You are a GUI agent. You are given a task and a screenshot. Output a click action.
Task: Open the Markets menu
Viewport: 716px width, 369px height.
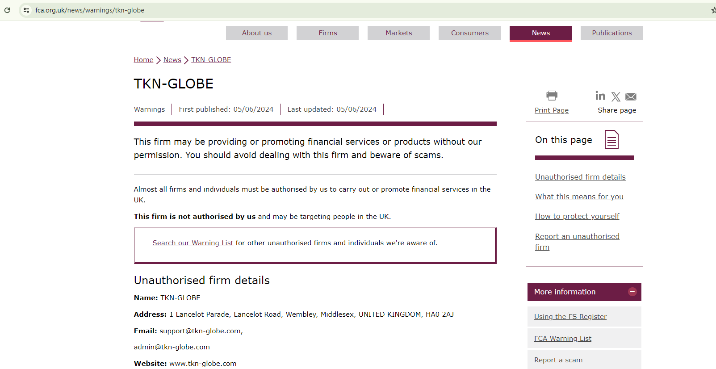pyautogui.click(x=398, y=33)
